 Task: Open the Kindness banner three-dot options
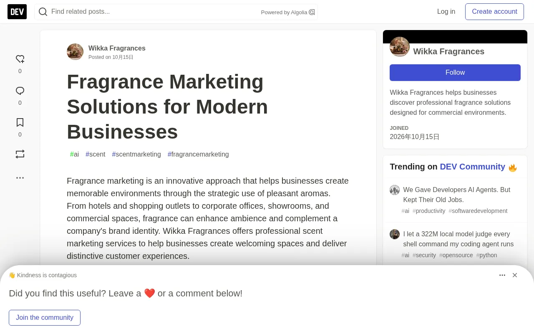[x=502, y=275]
